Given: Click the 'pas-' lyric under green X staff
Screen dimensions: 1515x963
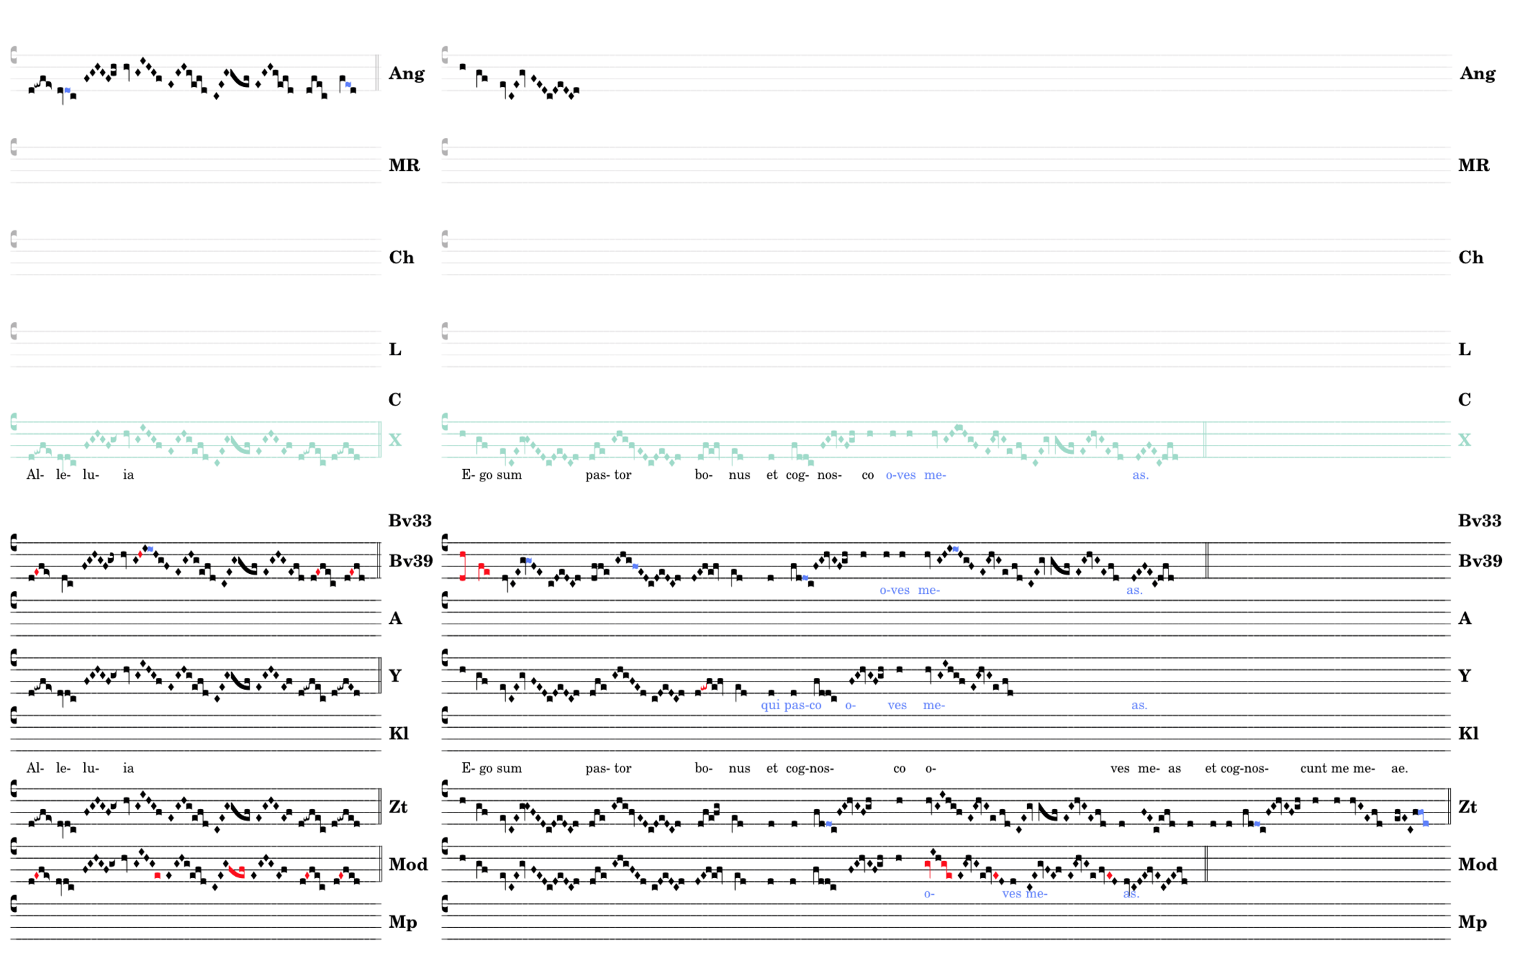Looking at the screenshot, I should pyautogui.click(x=598, y=475).
